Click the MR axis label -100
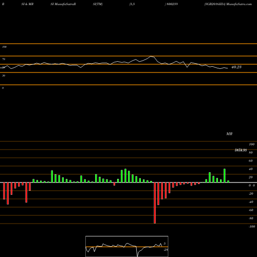Image resolution: width=257 pixels, height=257 pixels. coord(252,227)
